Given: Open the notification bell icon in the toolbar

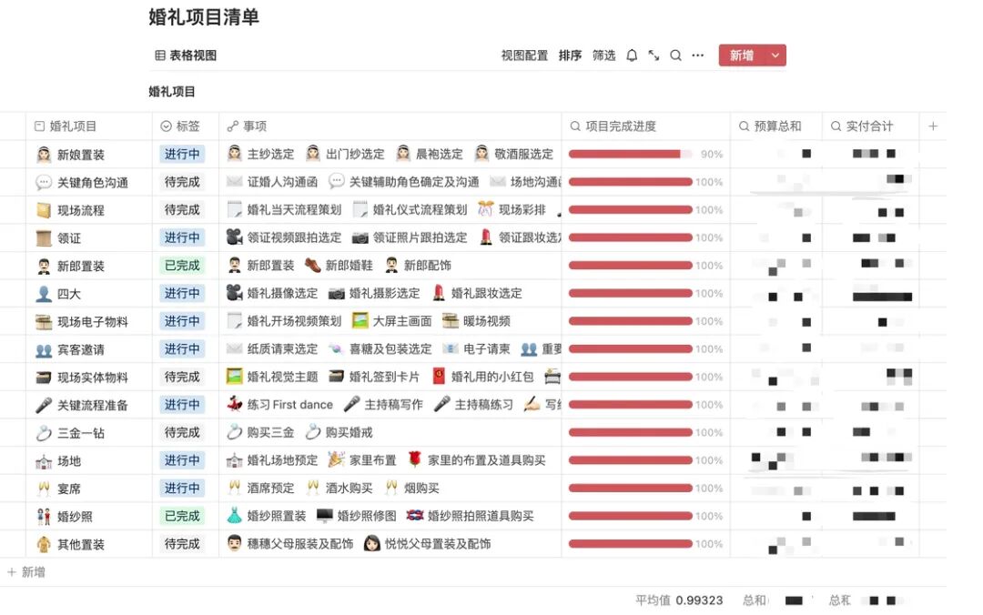Looking at the screenshot, I should click(632, 55).
